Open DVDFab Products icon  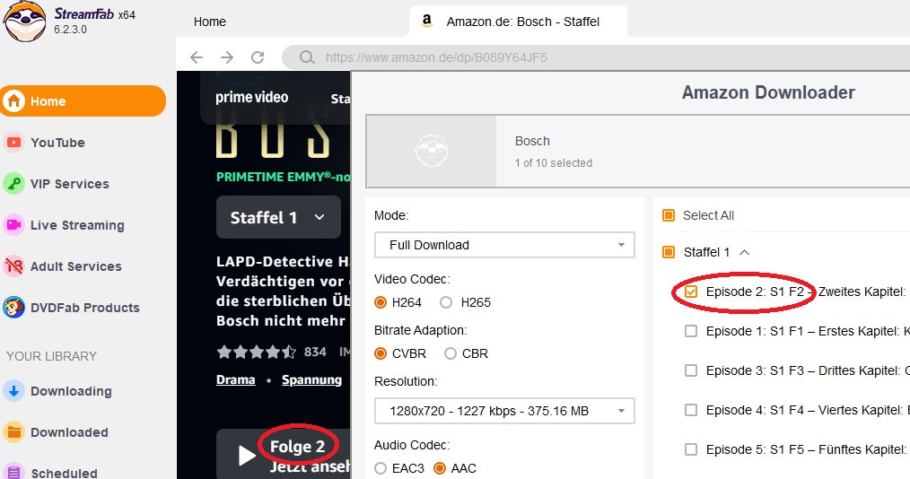(13, 308)
